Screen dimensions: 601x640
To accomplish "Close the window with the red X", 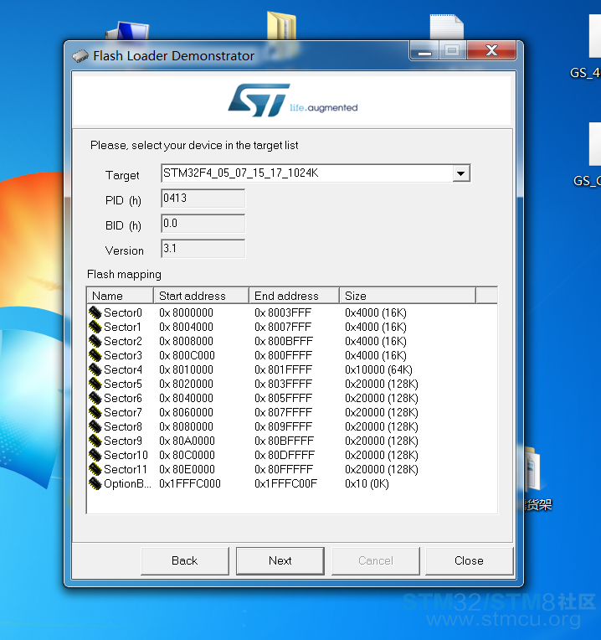I will 491,50.
